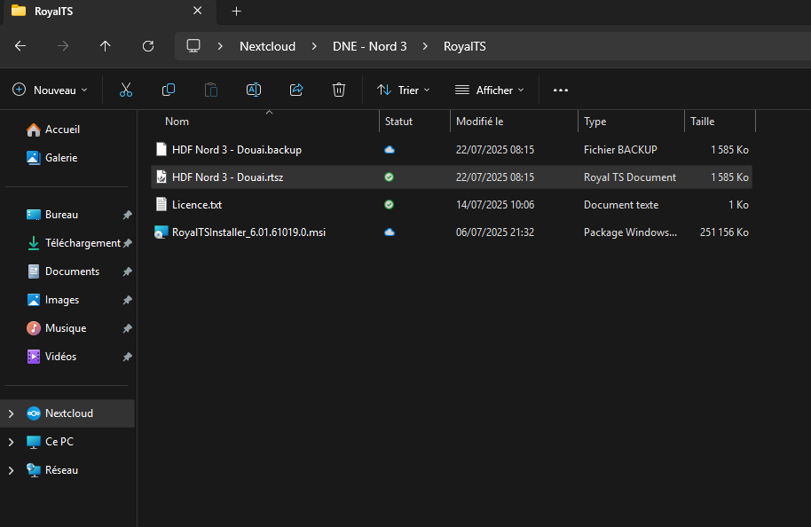Click the cloud status icon of the msi installer
This screenshot has width=811, height=527.
390,232
